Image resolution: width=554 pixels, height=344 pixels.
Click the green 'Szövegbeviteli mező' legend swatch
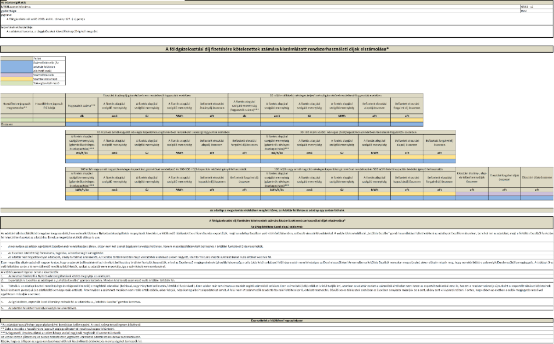tap(16, 83)
